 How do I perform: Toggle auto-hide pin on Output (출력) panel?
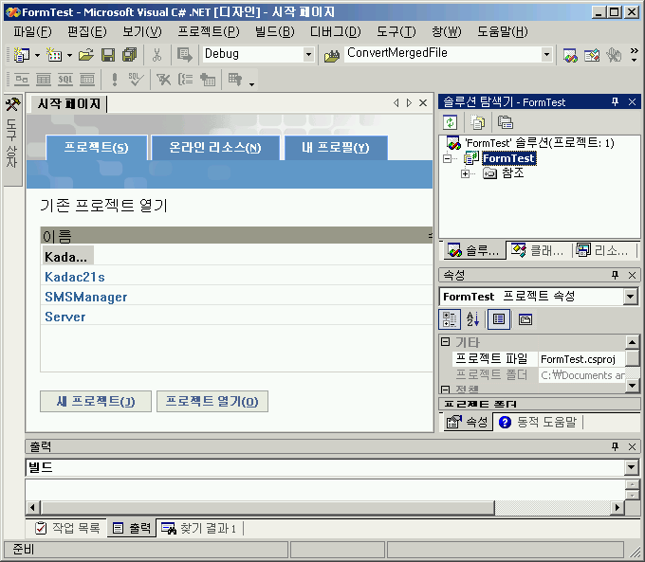point(615,446)
